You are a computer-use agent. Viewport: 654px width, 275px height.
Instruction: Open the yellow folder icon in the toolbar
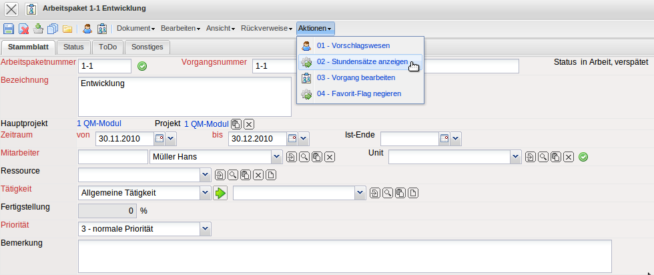[x=67, y=29]
